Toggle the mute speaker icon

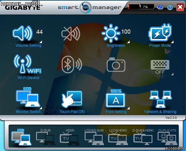pyautogui.click(x=71, y=34)
